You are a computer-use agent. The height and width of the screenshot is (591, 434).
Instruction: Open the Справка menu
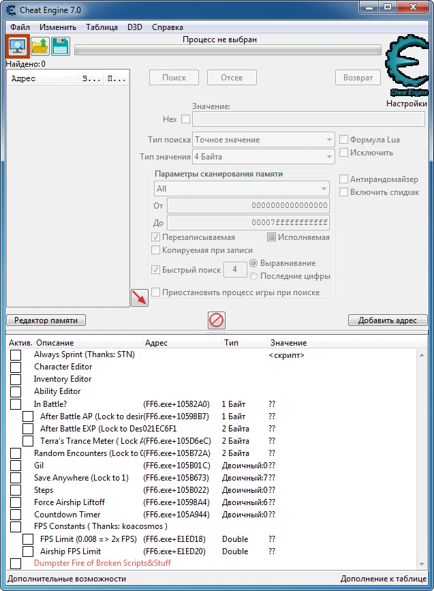[x=168, y=27]
